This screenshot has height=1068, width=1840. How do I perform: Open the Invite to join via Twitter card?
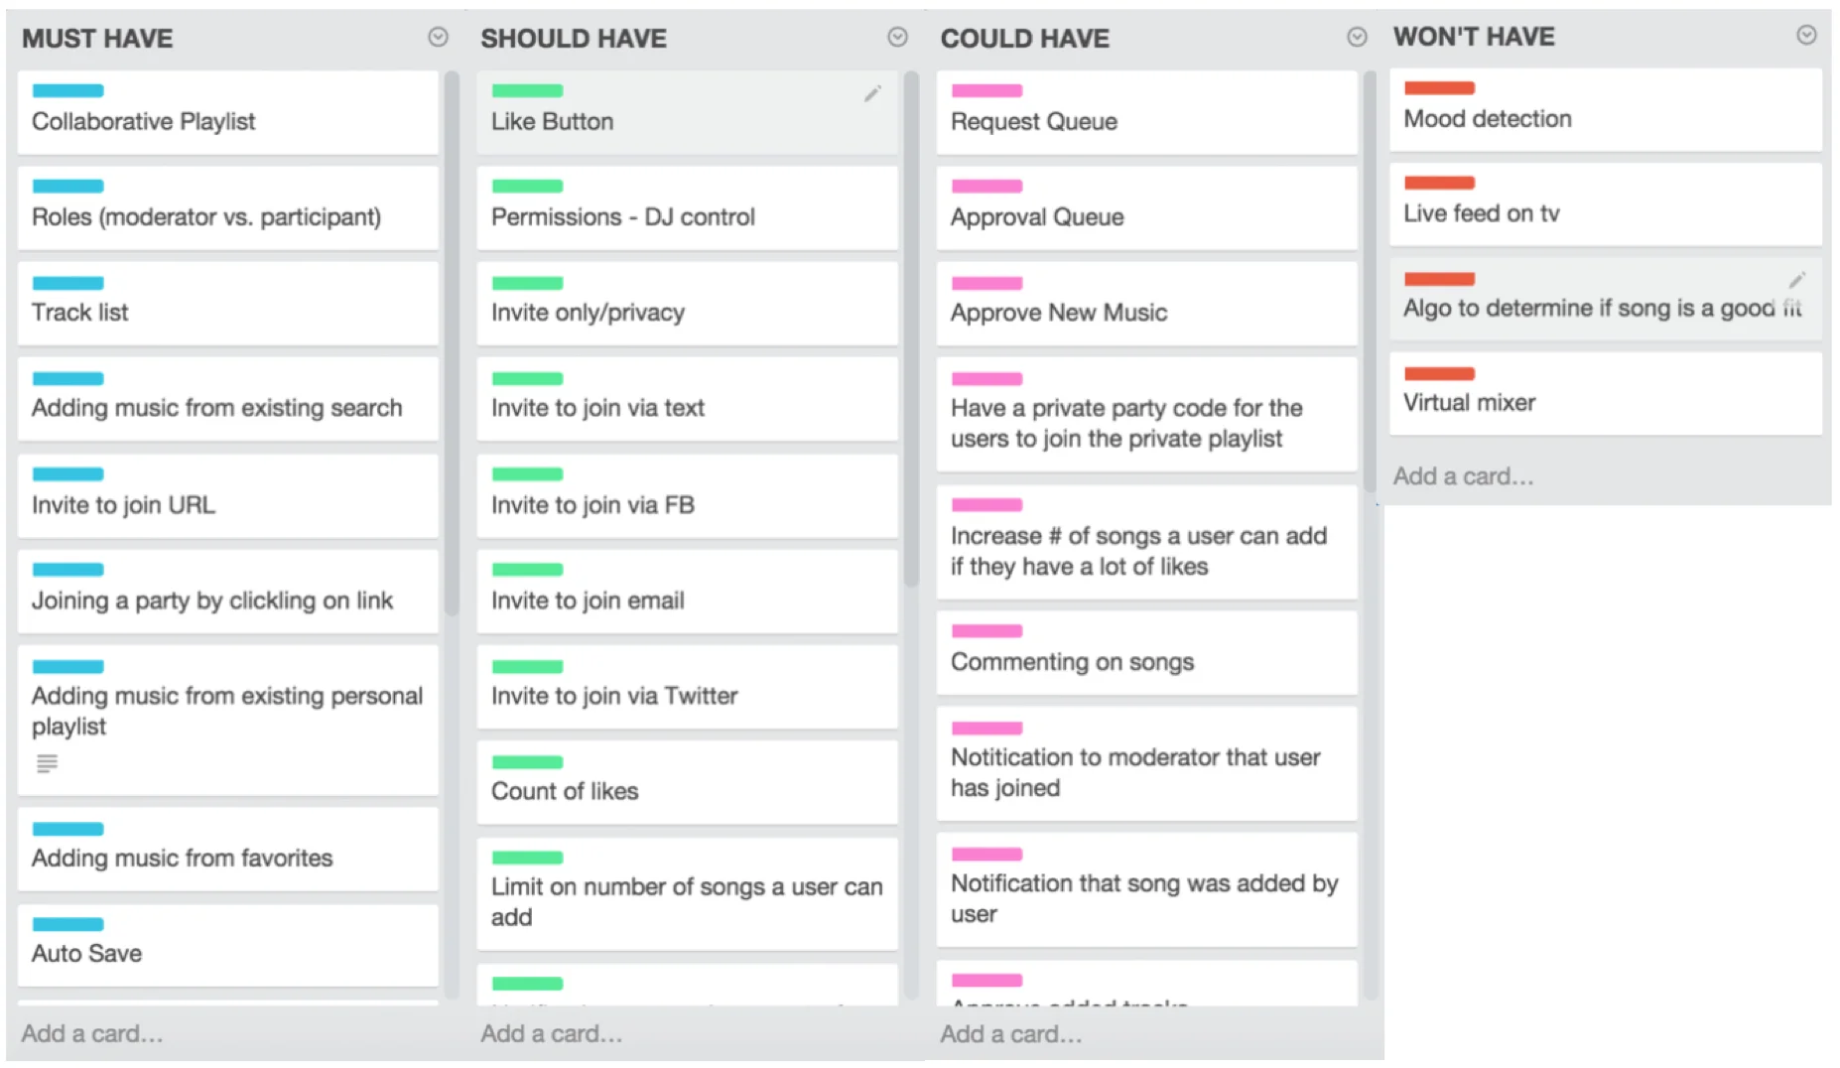[687, 687]
